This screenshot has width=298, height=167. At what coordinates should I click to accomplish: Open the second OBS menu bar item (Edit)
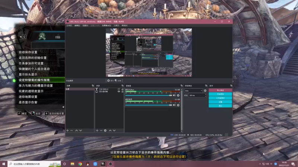(77, 25)
